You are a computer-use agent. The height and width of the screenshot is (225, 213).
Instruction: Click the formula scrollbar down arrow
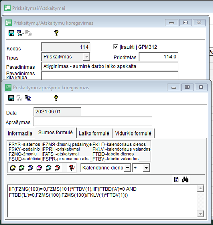(200, 214)
